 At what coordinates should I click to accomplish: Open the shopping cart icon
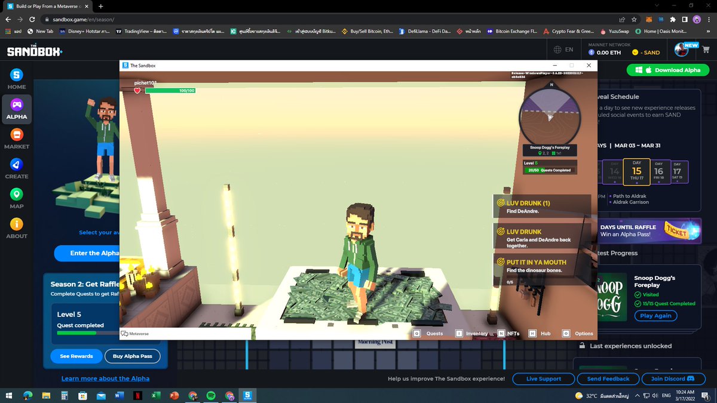[x=706, y=51]
